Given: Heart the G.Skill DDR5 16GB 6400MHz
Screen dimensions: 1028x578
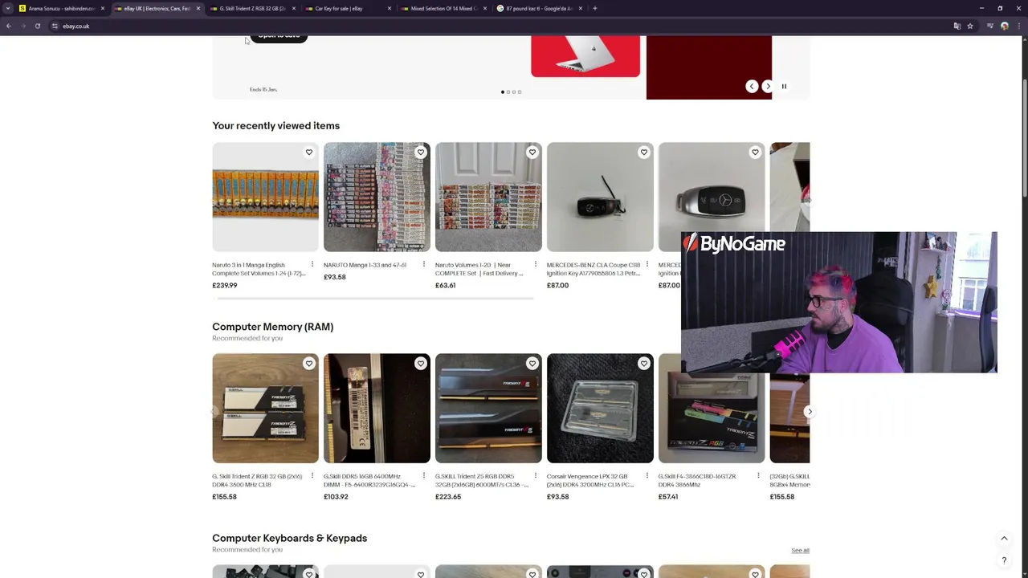Looking at the screenshot, I should 420,364.
